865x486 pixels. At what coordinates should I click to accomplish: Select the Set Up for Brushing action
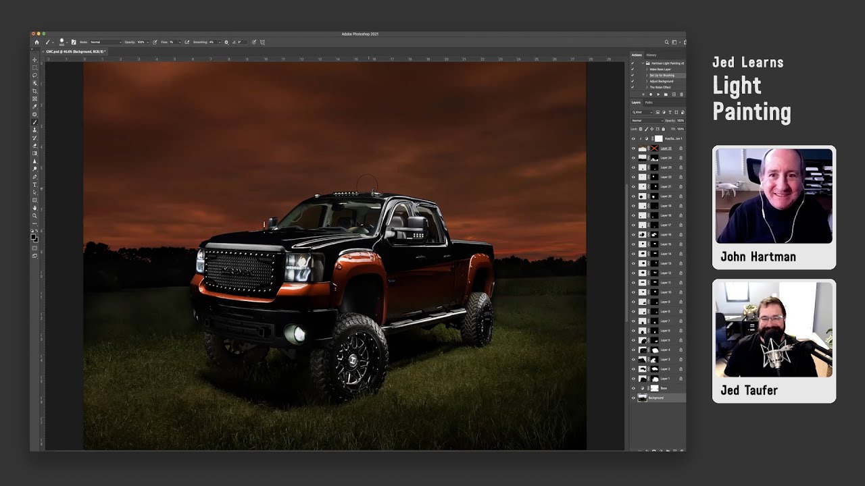pos(662,75)
